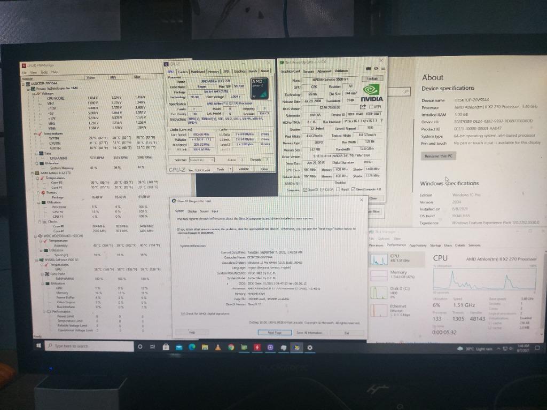Viewport: 547px width, 410px height.
Task: Open the Selection socket dropdown in CPU-Z
Action: click(x=201, y=160)
